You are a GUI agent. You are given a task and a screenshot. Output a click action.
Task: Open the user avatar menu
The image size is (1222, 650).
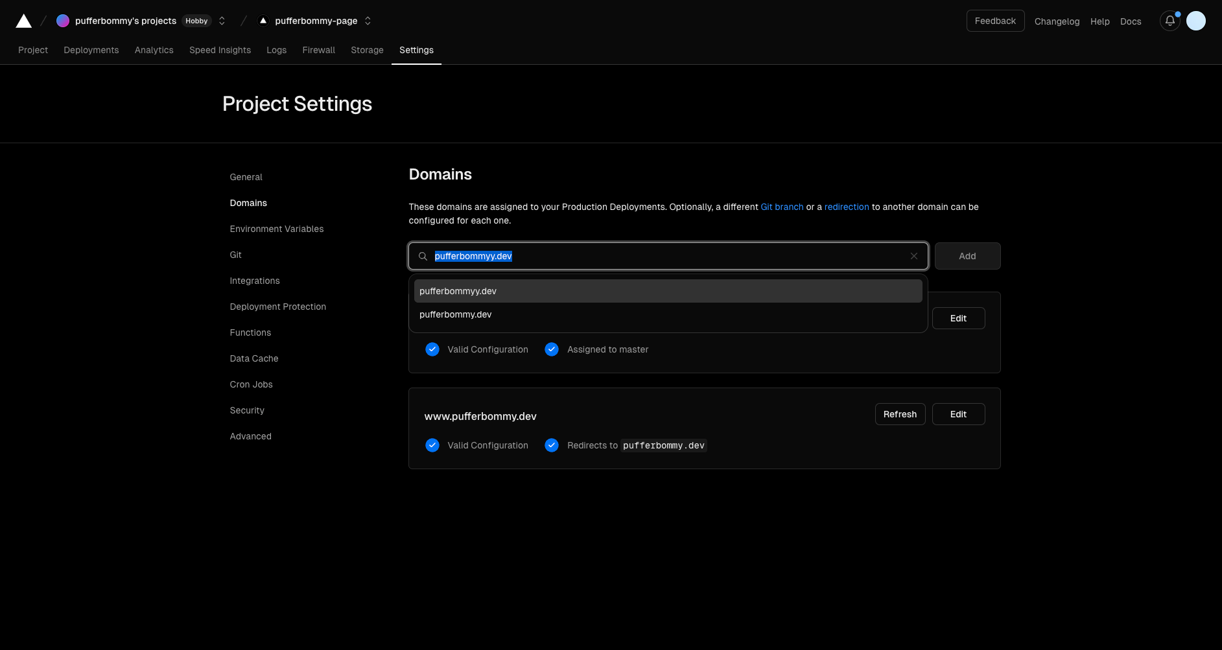coord(1196,21)
